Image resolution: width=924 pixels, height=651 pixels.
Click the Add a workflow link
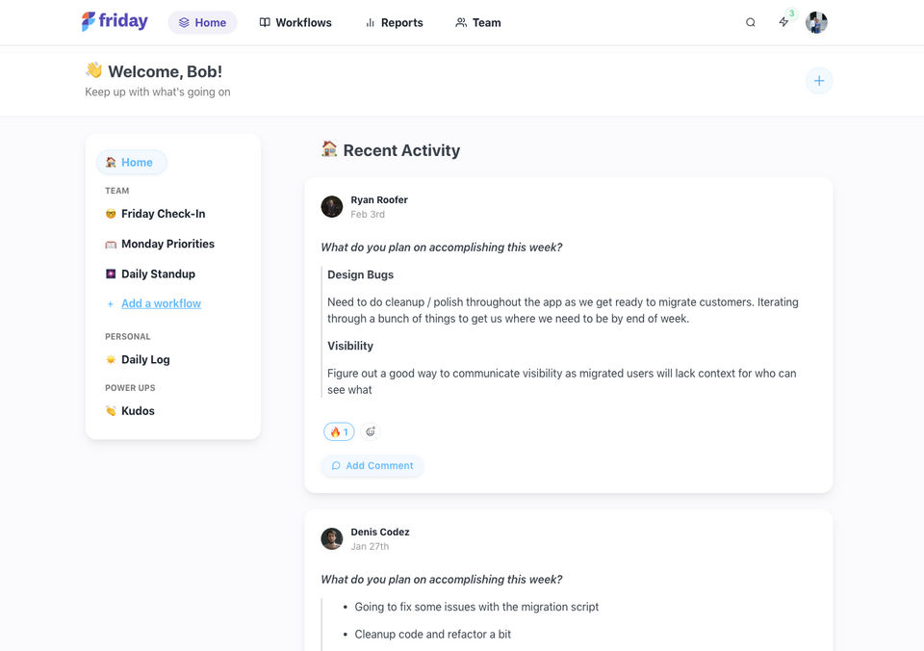(x=161, y=303)
